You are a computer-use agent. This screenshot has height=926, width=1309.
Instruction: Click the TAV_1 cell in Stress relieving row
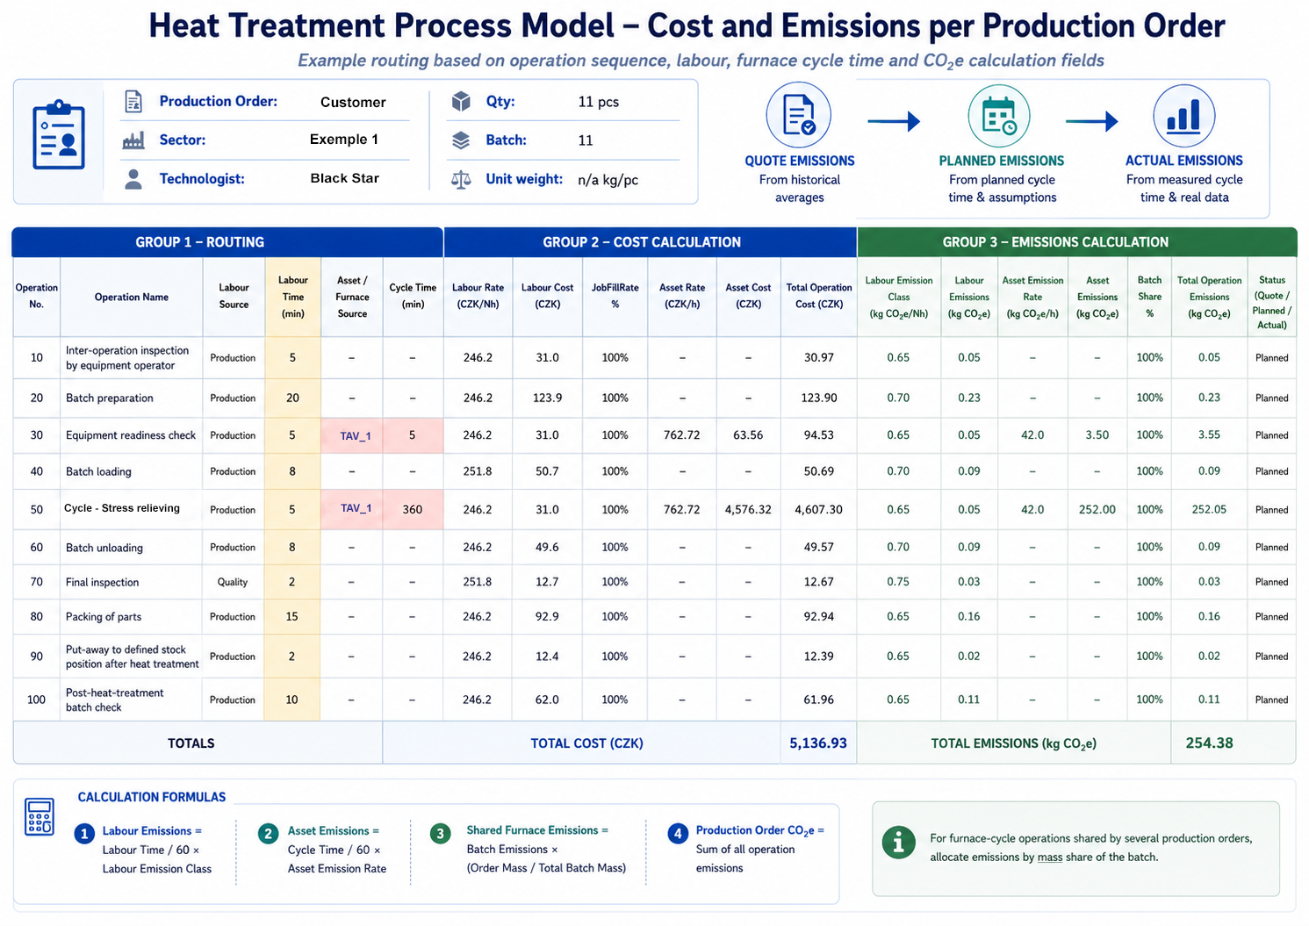(352, 509)
